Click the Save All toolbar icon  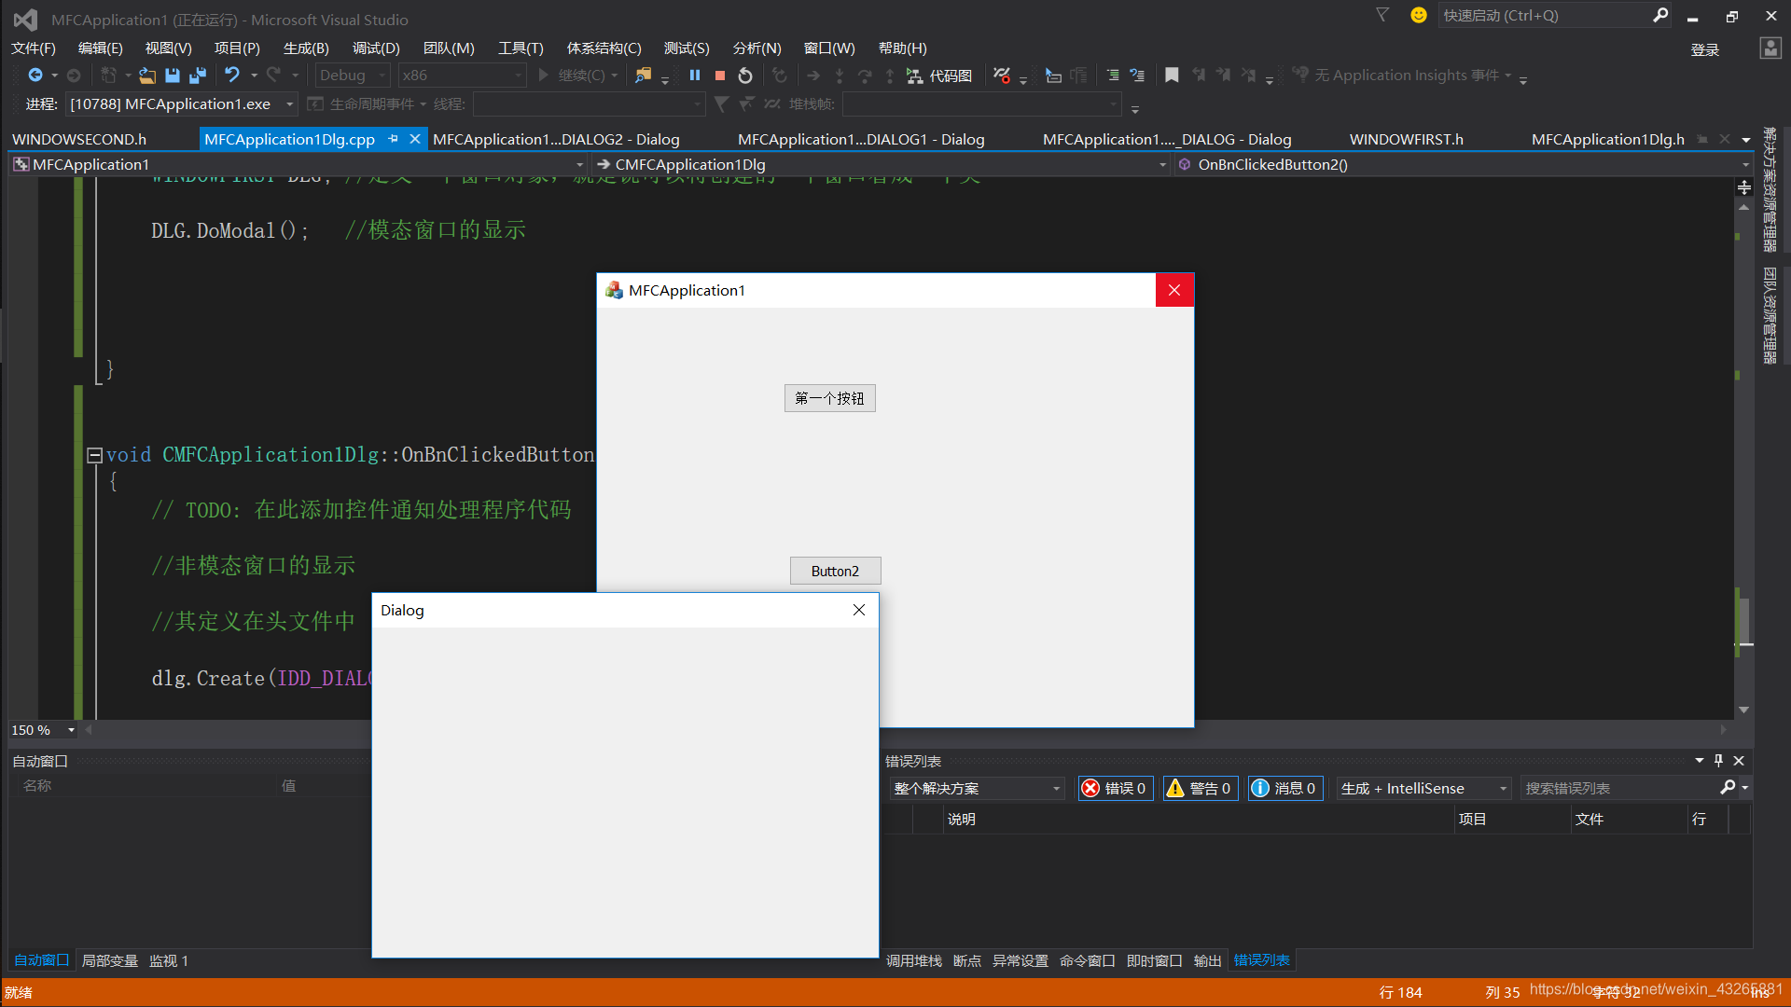click(198, 76)
